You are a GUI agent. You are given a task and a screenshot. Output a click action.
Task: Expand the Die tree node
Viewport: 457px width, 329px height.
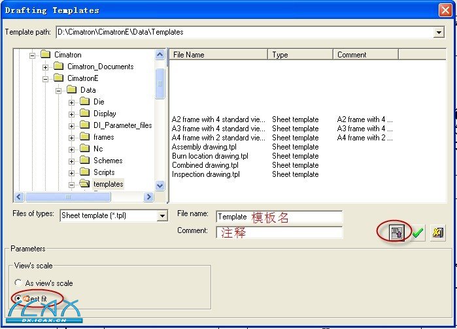[71, 102]
